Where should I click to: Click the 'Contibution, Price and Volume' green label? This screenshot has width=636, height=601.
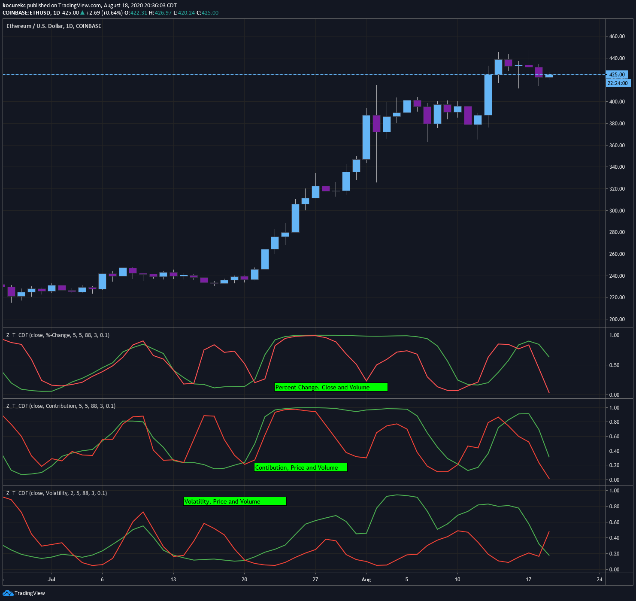click(301, 467)
